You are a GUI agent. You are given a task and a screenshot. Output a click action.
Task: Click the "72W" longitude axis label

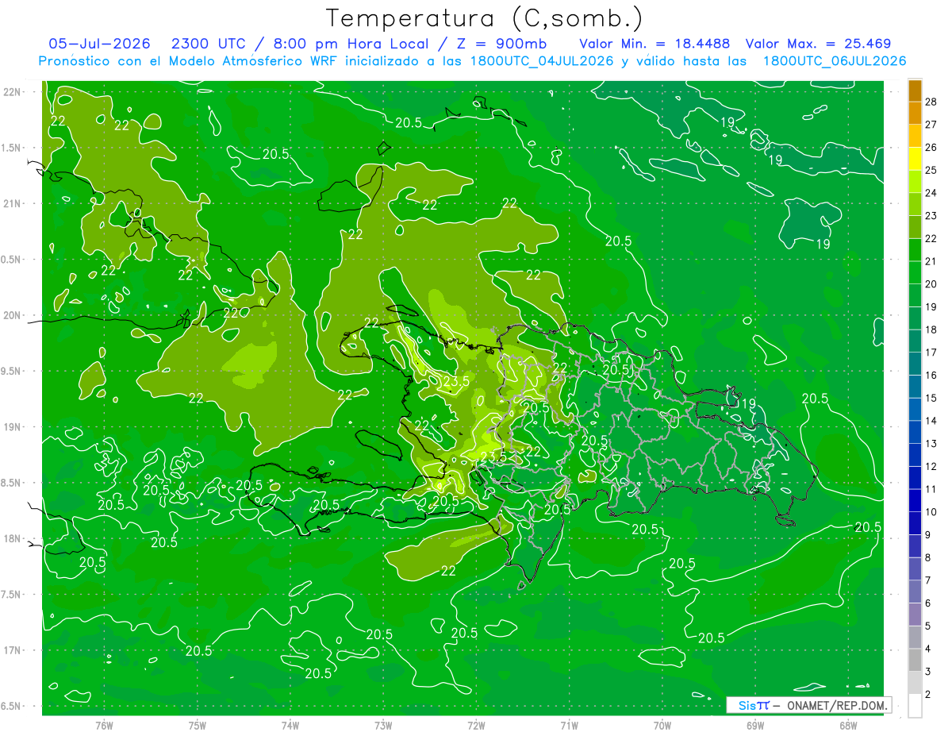pyautogui.click(x=476, y=726)
